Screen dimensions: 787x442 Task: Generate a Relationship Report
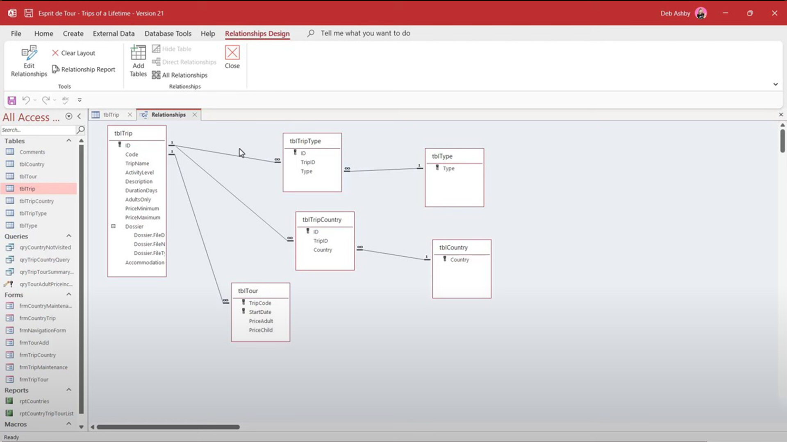[84, 69]
